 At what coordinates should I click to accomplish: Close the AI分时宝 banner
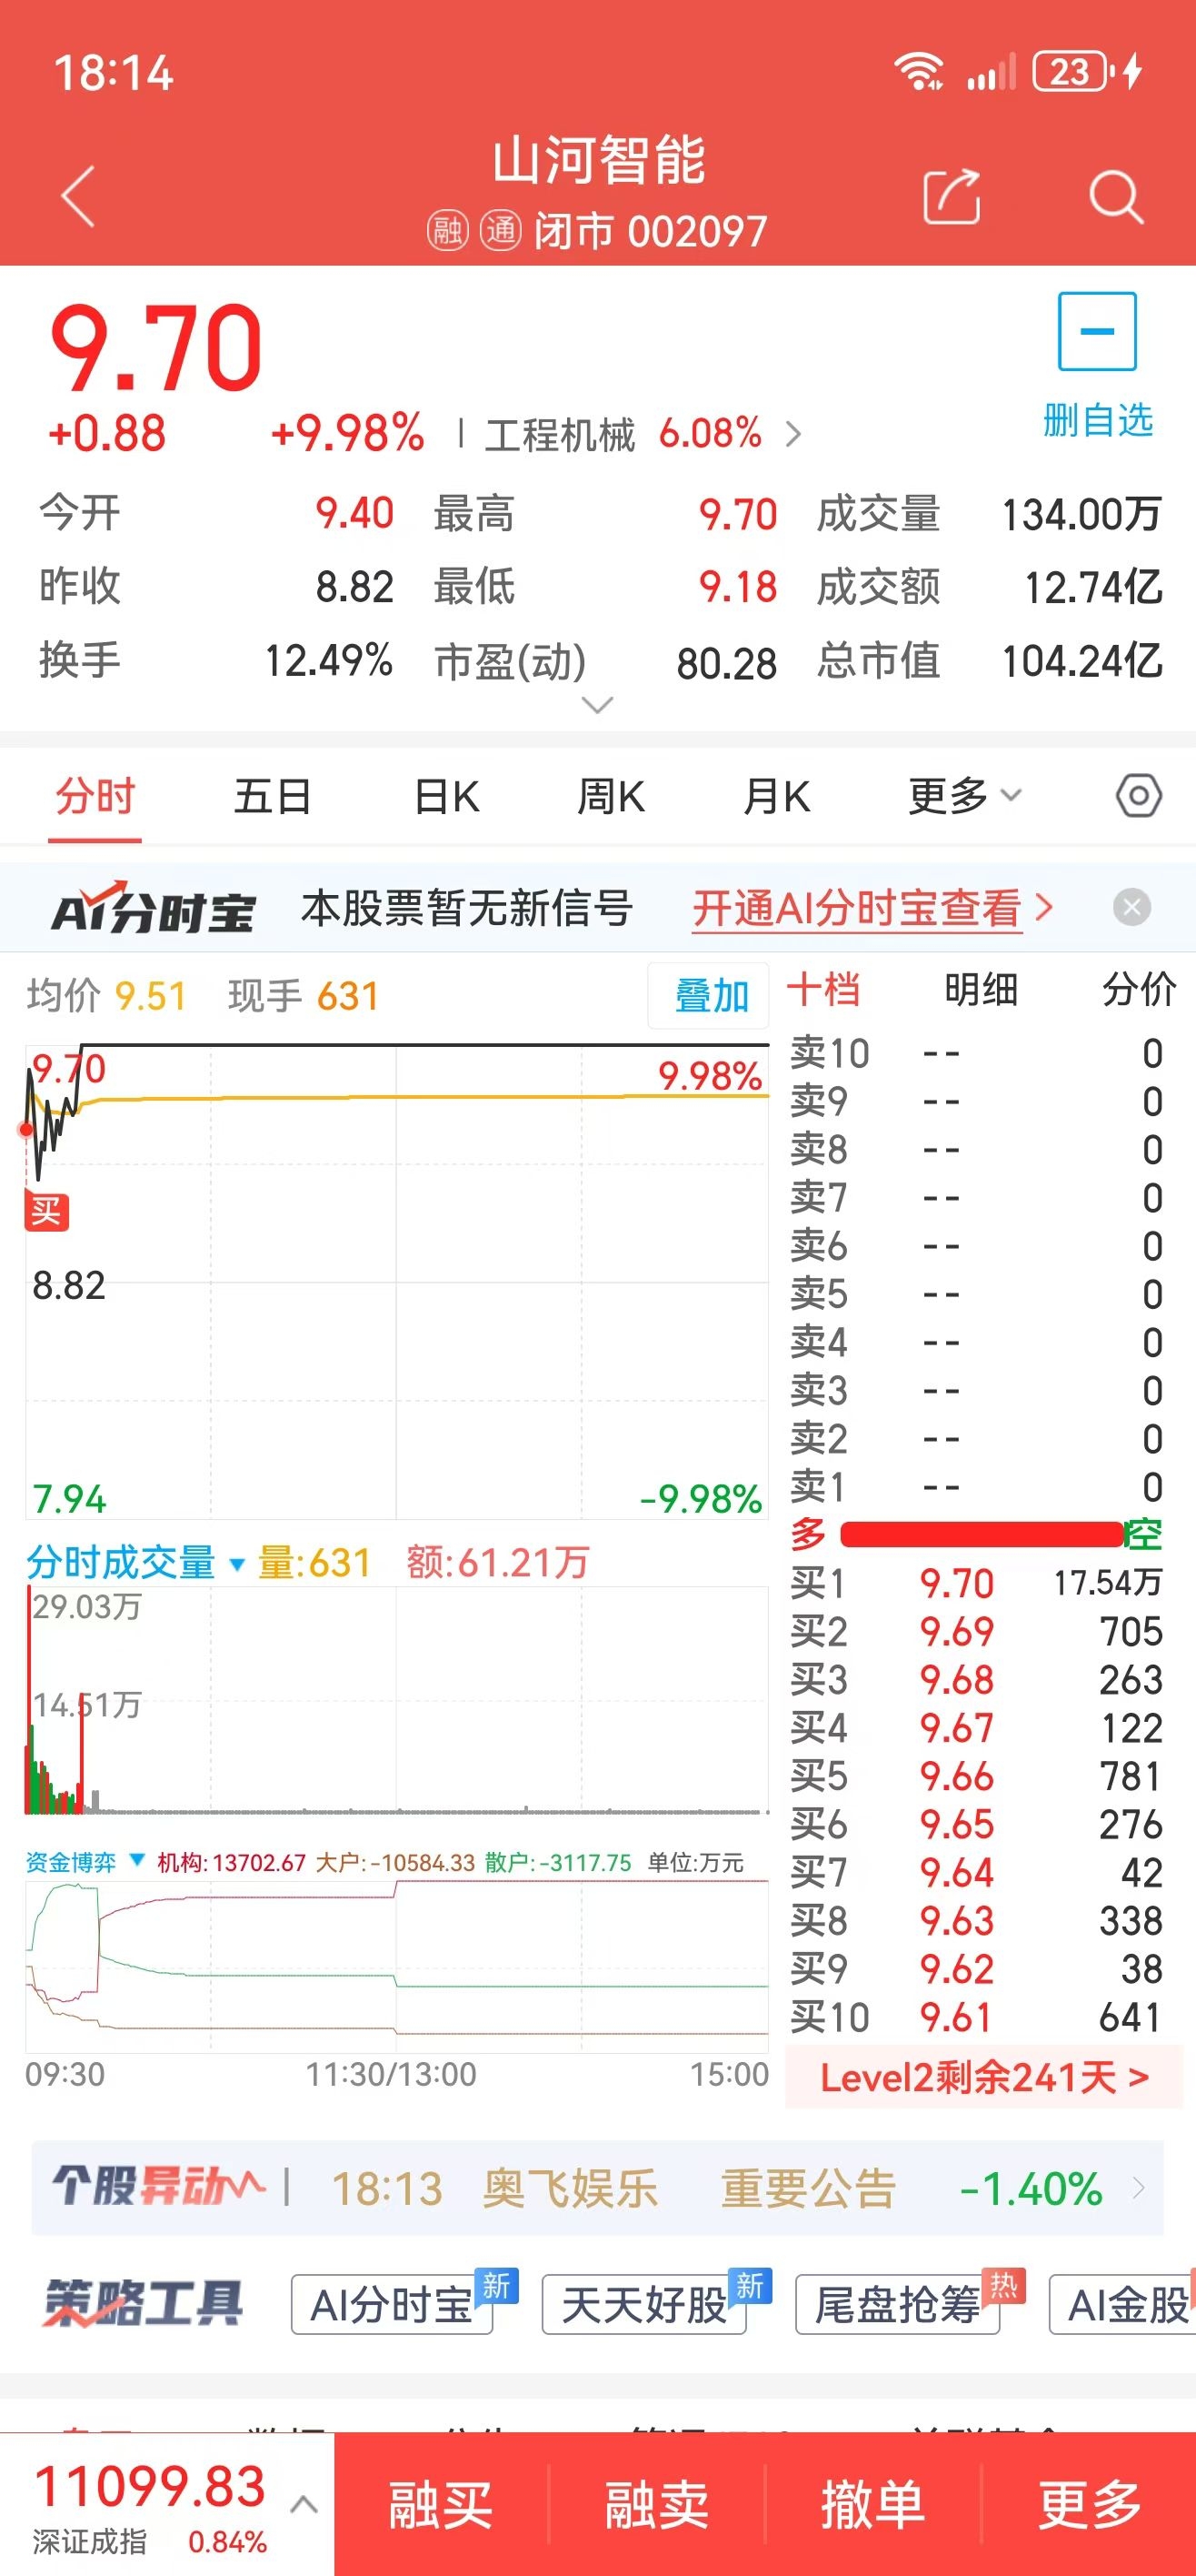[1131, 908]
